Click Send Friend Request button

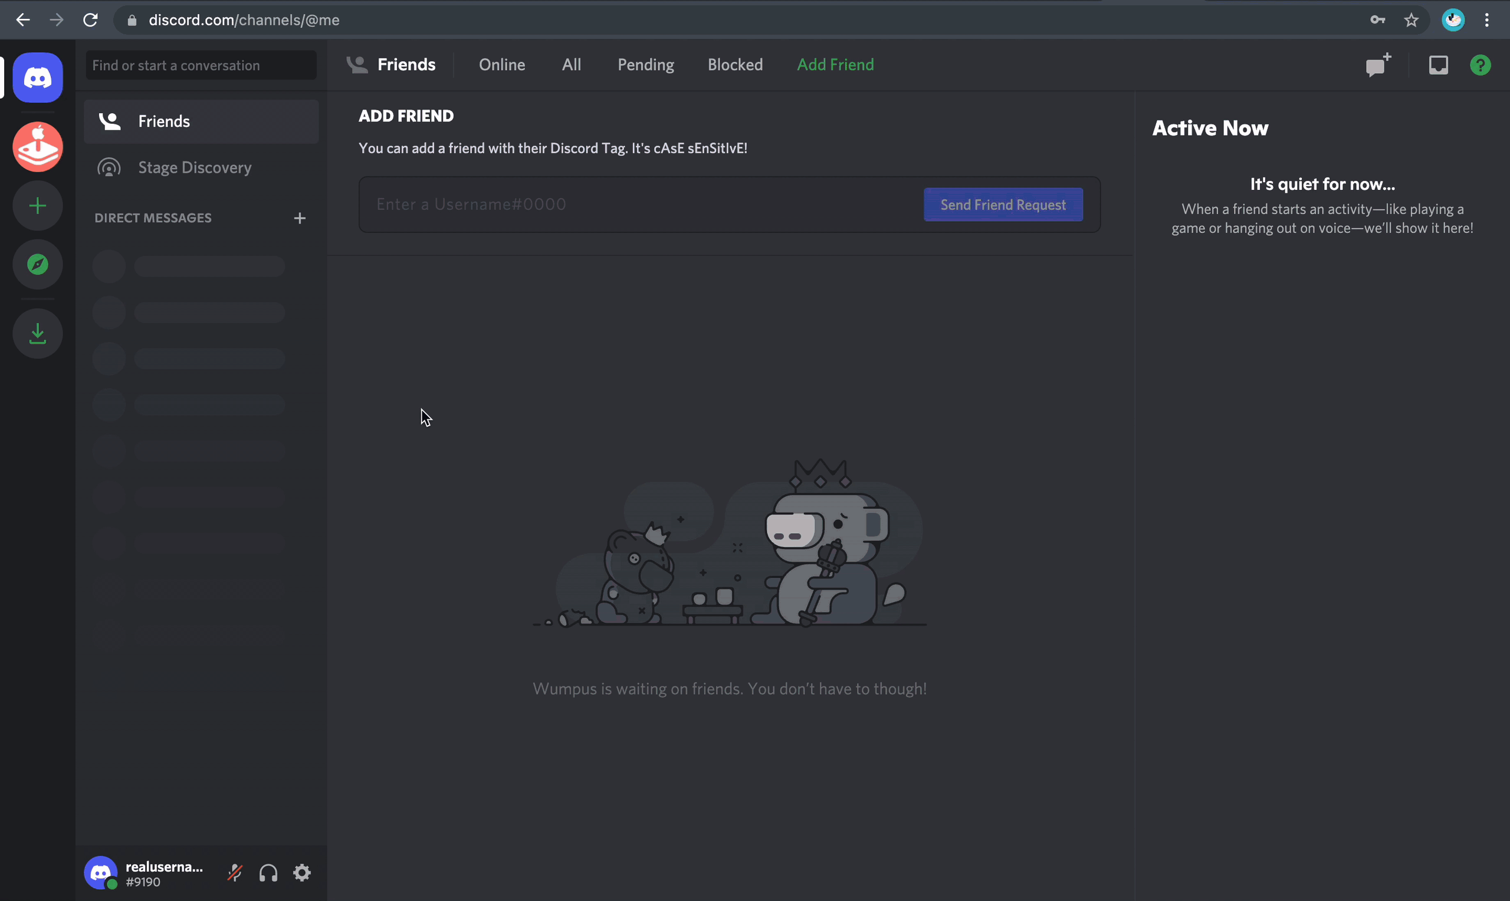(x=1003, y=205)
